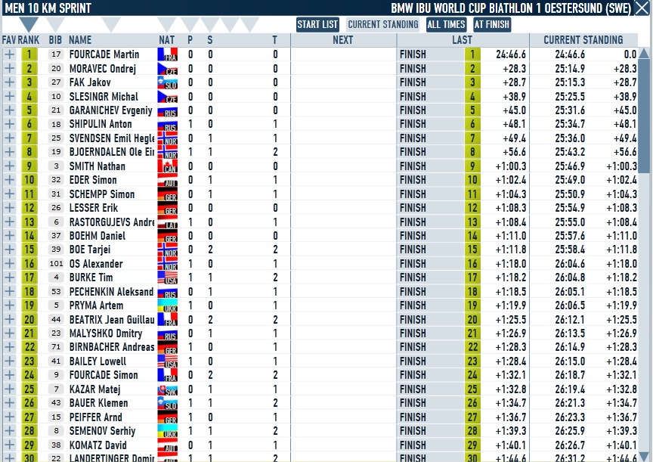Sort by P shooting using triangle arrow
653x462 pixels.
190,24
